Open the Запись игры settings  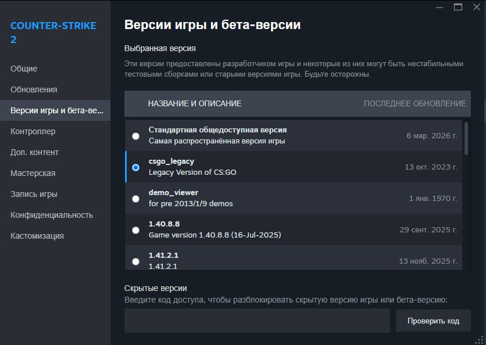pos(29,194)
